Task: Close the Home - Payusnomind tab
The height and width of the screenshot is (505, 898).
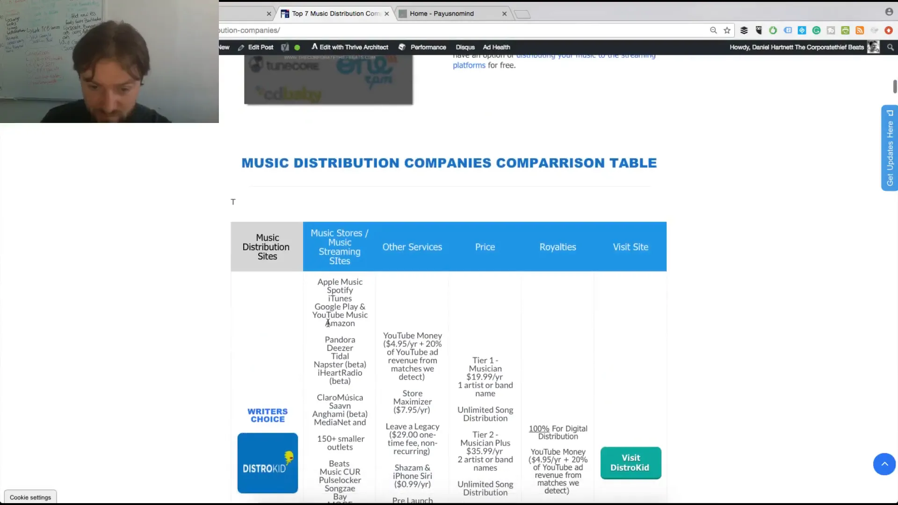Action: tap(504, 14)
